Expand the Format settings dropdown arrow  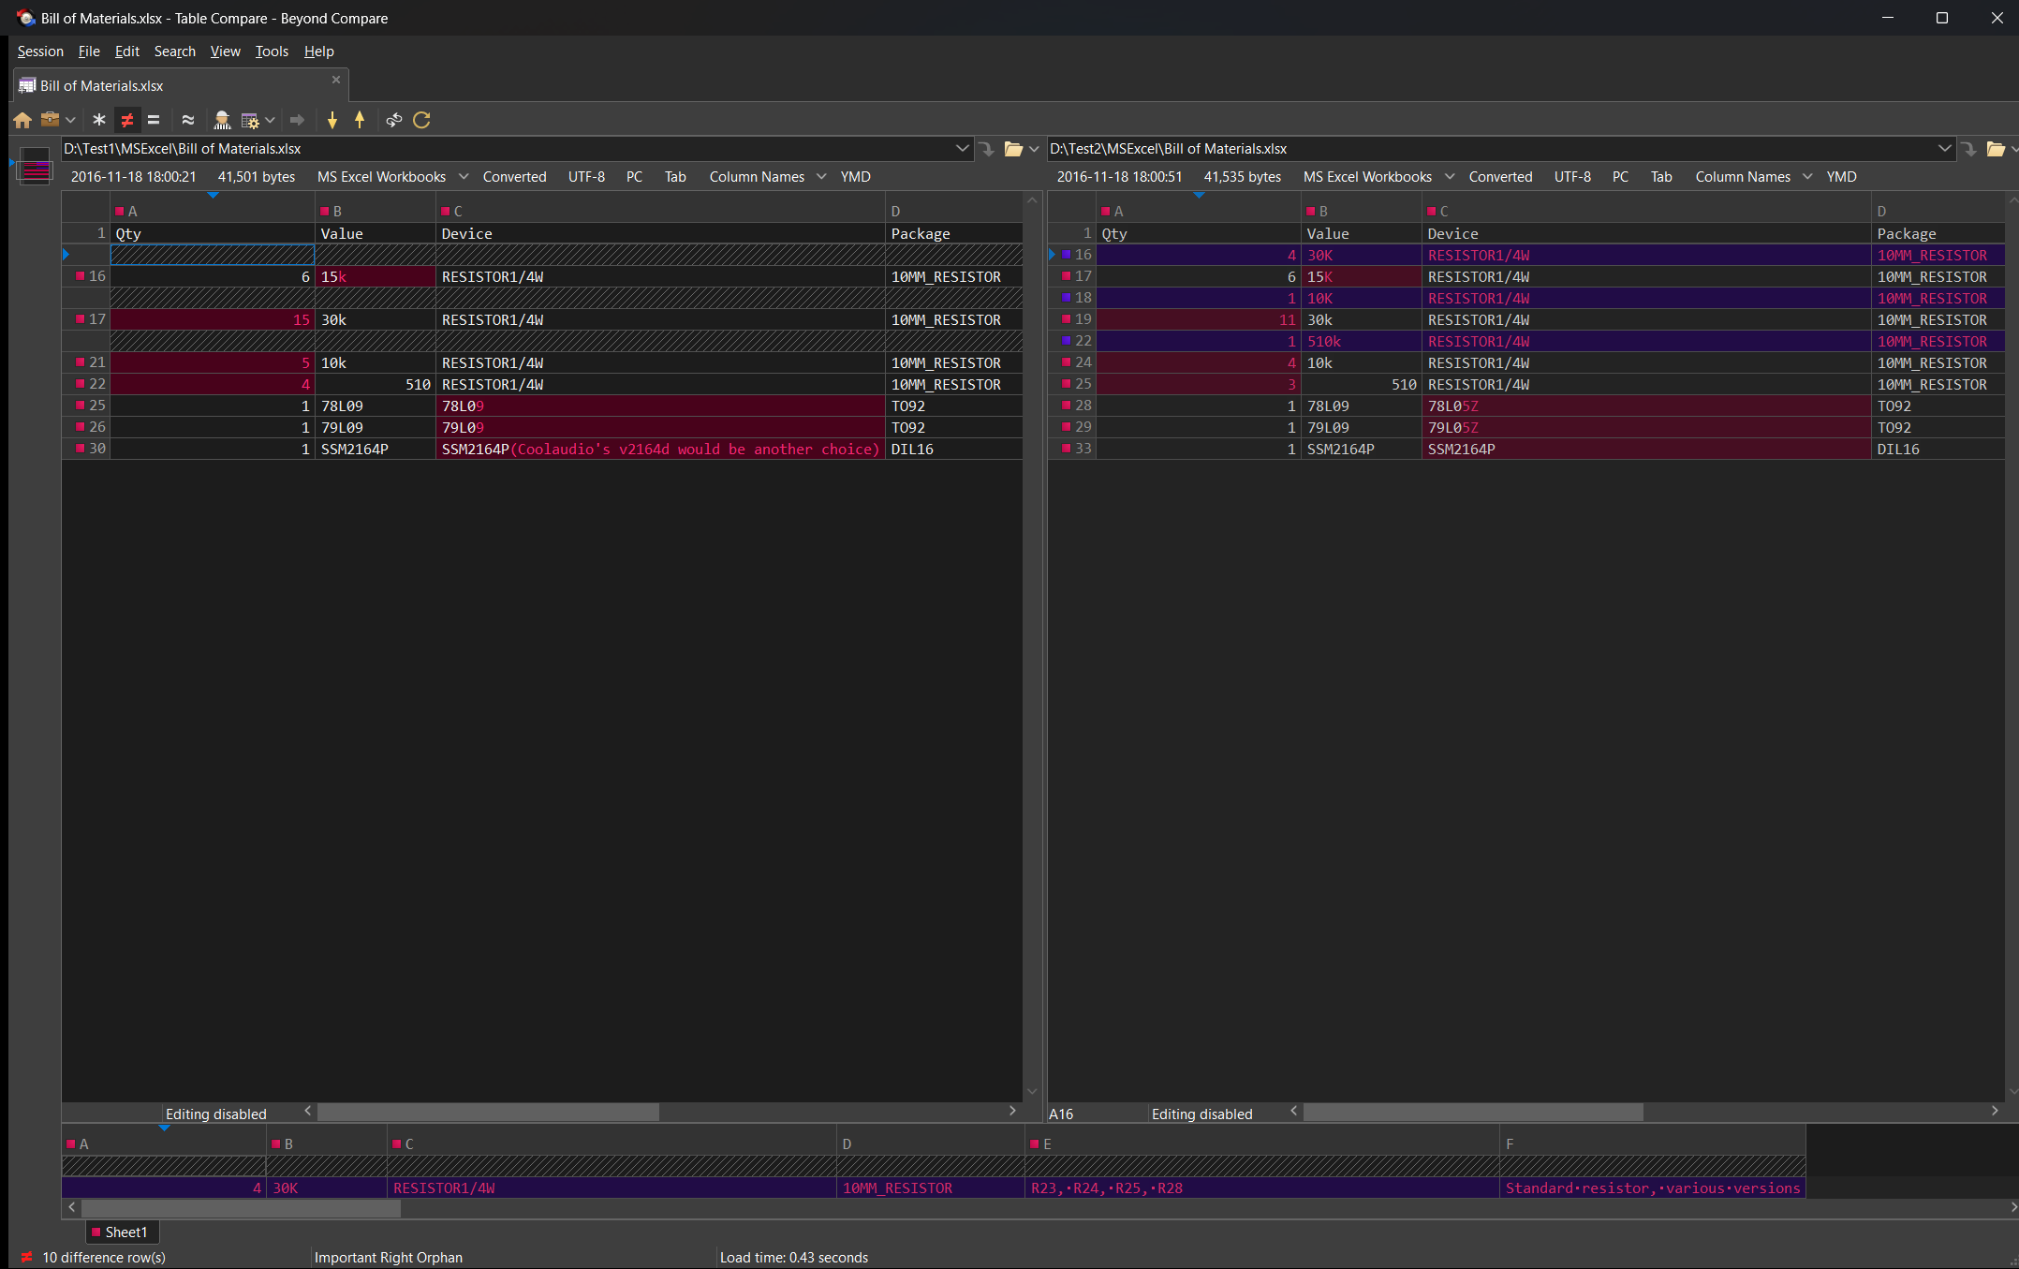(x=270, y=120)
